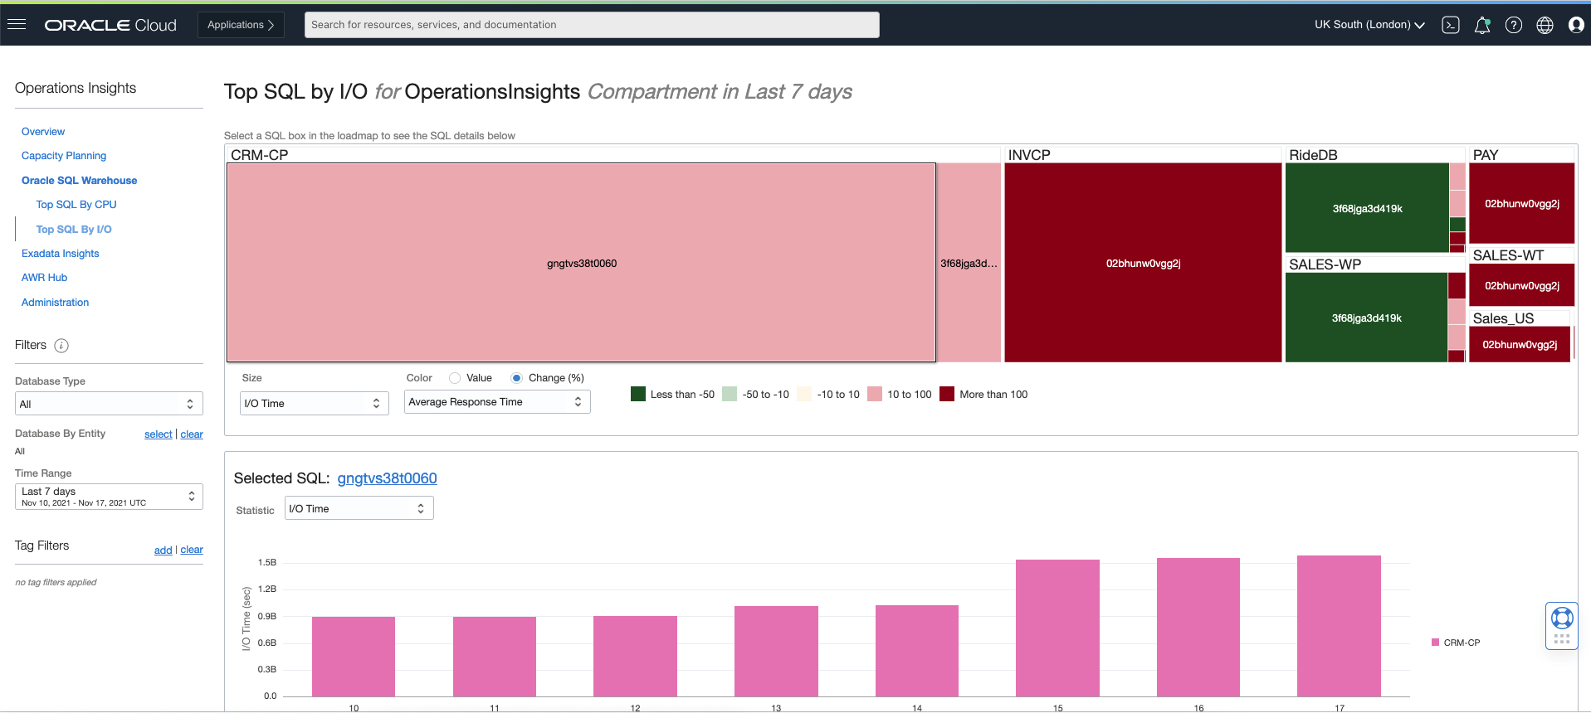Open the hamburger navigation menu
The image size is (1591, 713).
pos(17,24)
